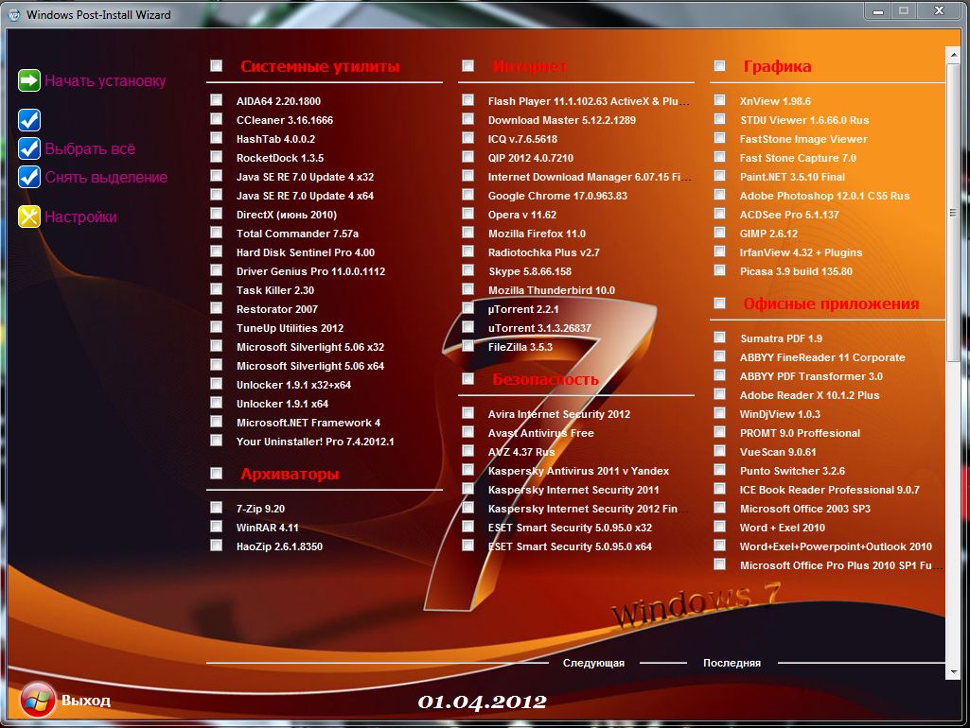
Task: Tick the Google Chrome 17.0.963.83 checkbox
Action: pos(468,196)
